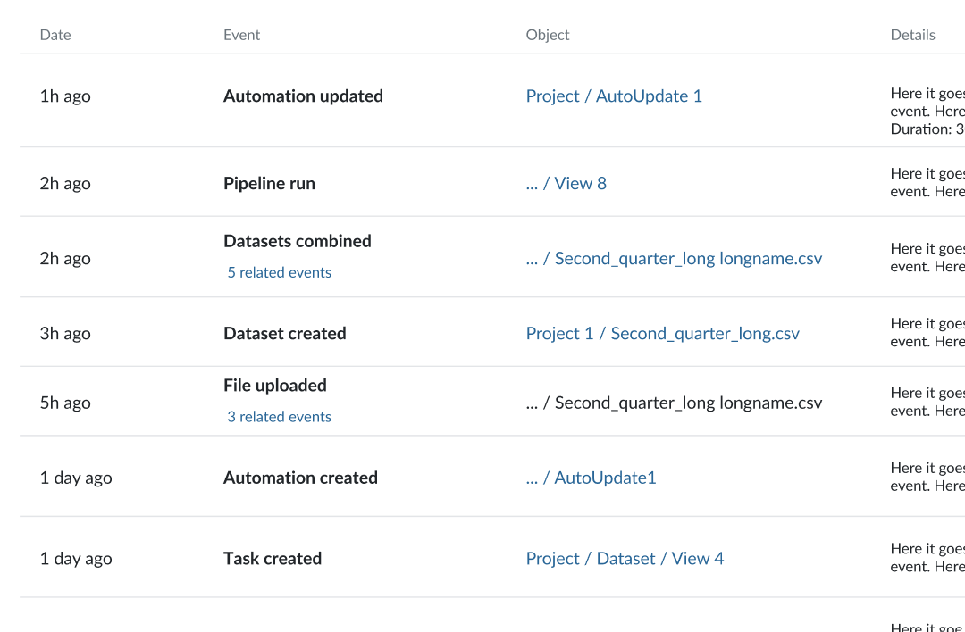Open the Project / AutoUpdate 1 link
Viewport: 965px width, 632px height.
(x=614, y=96)
